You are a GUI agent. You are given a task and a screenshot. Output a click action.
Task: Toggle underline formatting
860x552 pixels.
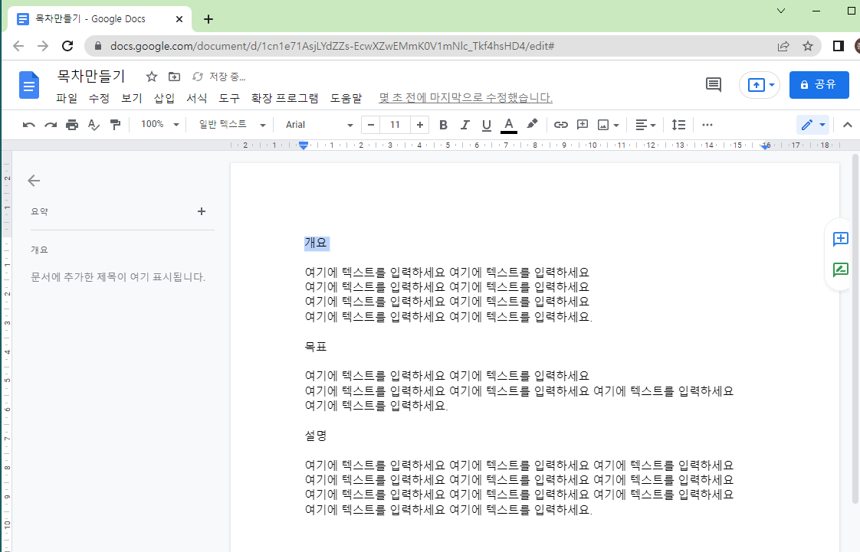click(486, 124)
